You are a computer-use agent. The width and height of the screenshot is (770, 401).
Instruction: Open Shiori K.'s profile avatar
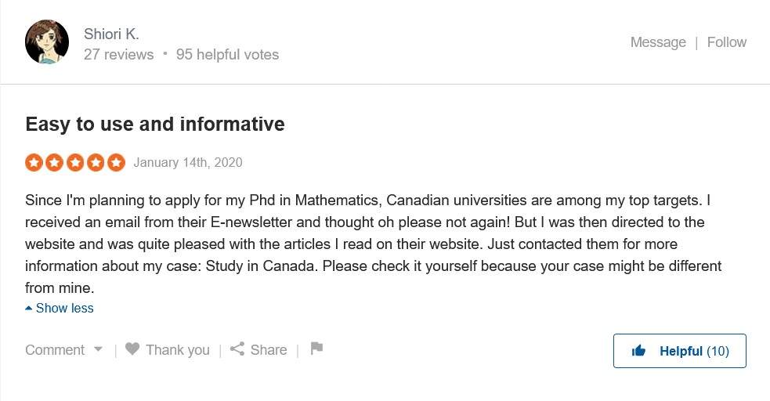tap(47, 42)
